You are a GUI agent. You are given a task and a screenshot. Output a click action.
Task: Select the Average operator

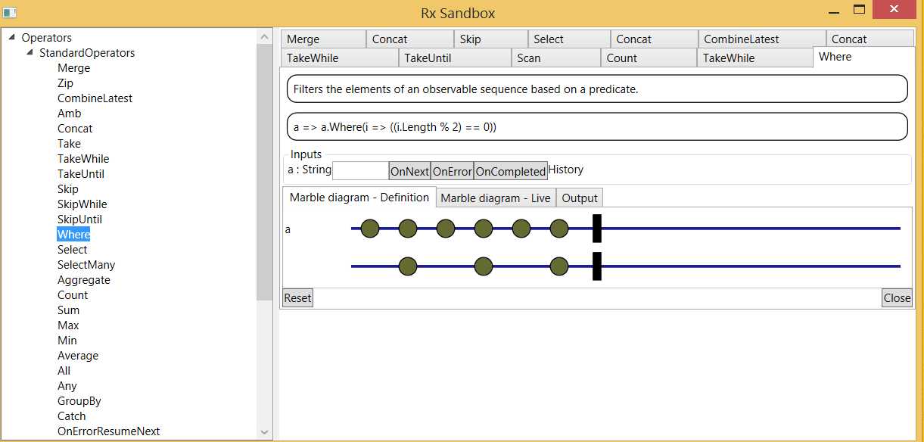coord(78,356)
